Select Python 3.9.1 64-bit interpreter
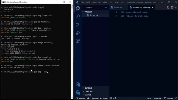The height and width of the screenshot is (100, 178). [x=100, y=98]
